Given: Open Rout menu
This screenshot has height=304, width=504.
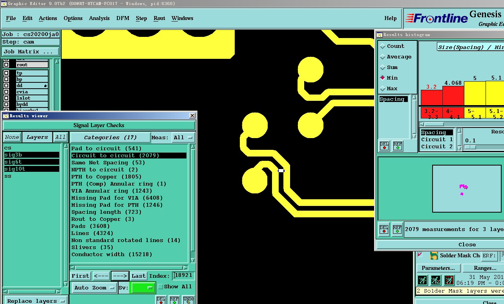Looking at the screenshot, I should point(159,18).
